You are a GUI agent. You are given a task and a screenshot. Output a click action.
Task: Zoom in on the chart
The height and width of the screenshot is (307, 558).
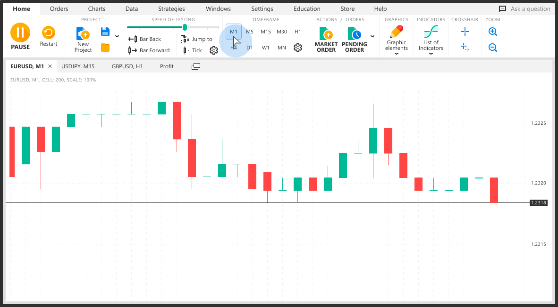click(492, 32)
